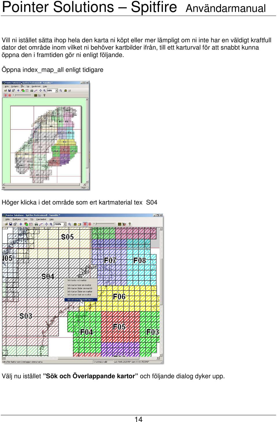Toggle the red centered-grid button in 200% window

tap(90, 224)
